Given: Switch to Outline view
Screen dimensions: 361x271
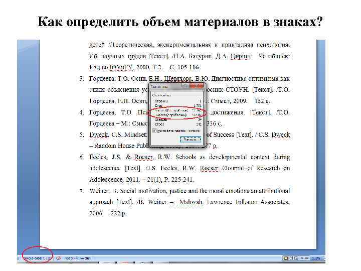Looking at the screenshot, I should (x=302, y=258).
